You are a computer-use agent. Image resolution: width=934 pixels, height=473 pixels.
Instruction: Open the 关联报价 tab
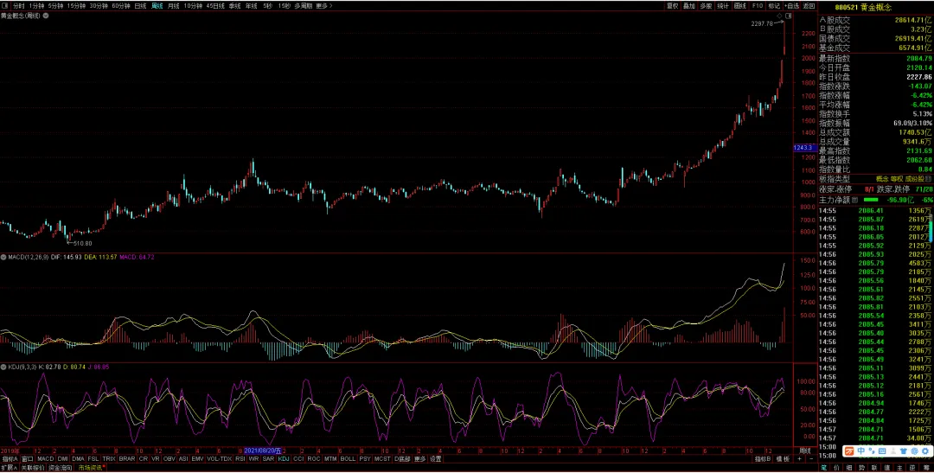[x=32, y=468]
